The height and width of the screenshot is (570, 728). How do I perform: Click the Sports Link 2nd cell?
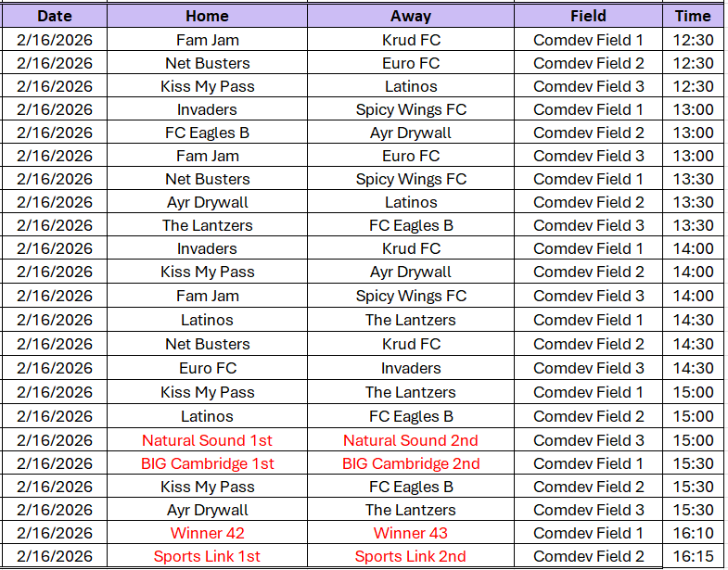411,556
